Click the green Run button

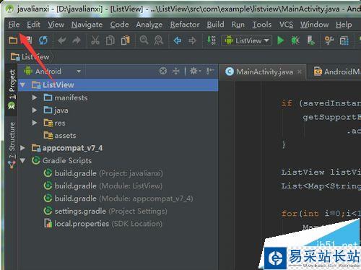click(280, 40)
